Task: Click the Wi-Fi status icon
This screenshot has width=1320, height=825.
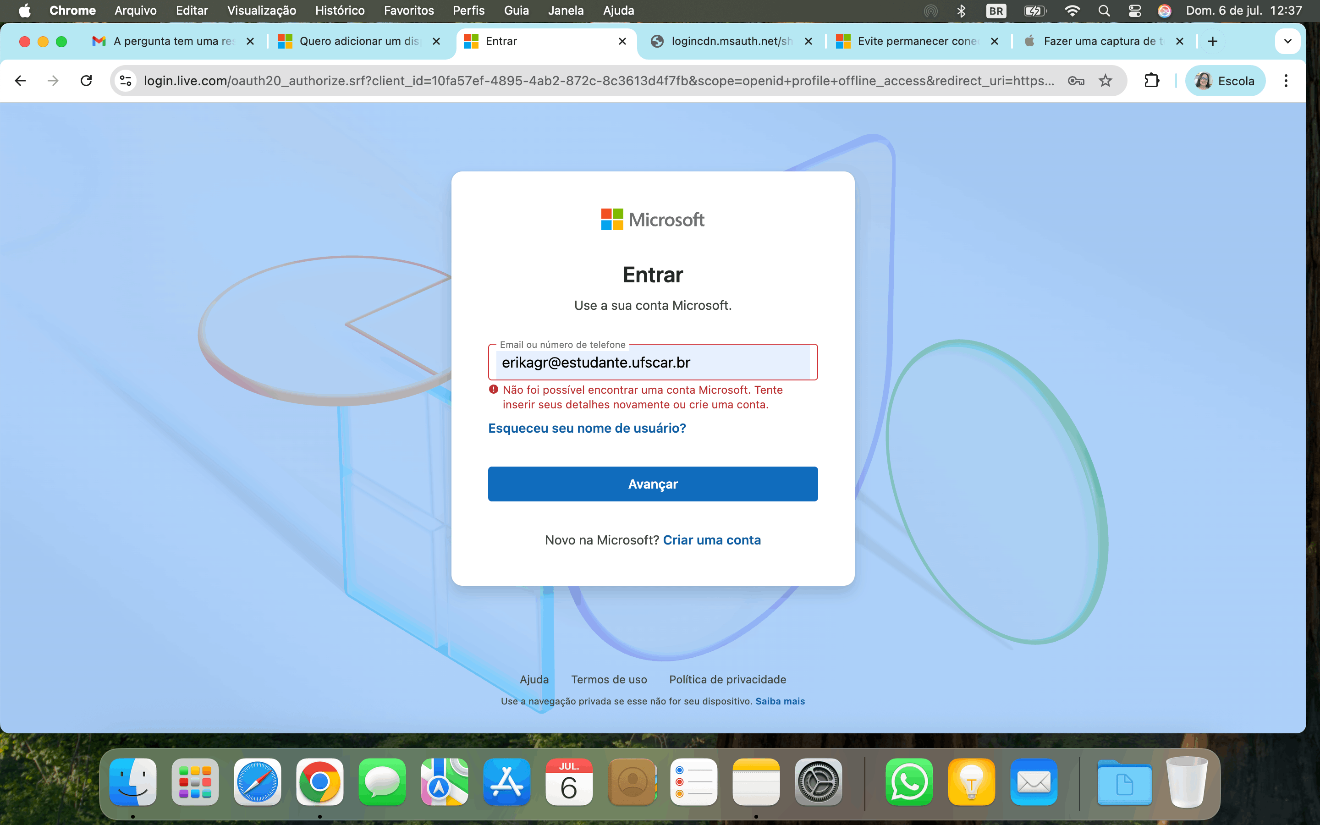Action: (x=1072, y=11)
